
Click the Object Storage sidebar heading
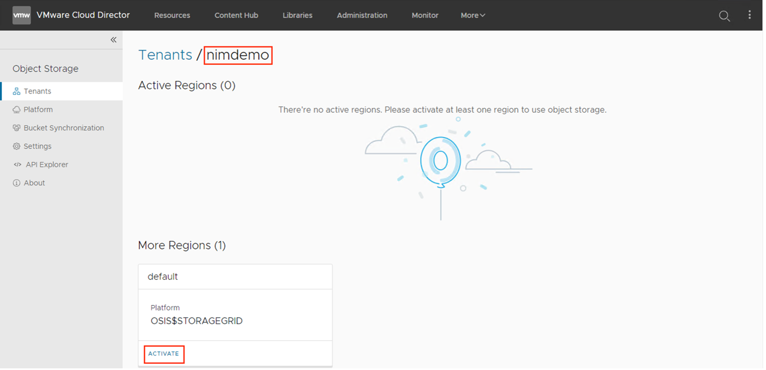45,69
